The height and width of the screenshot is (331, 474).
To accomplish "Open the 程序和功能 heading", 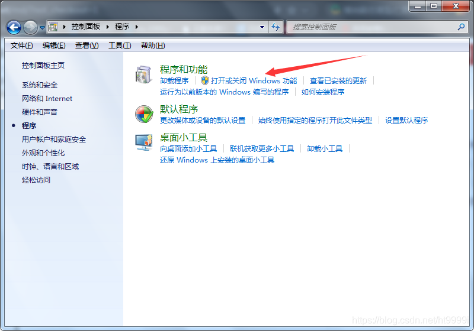I will (x=184, y=69).
